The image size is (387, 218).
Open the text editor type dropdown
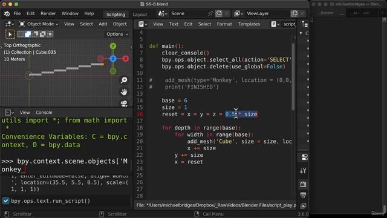coord(143,24)
